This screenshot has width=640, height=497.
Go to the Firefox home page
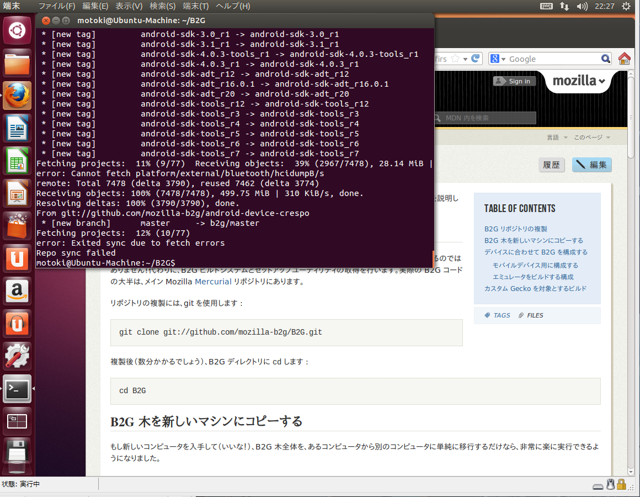625,59
